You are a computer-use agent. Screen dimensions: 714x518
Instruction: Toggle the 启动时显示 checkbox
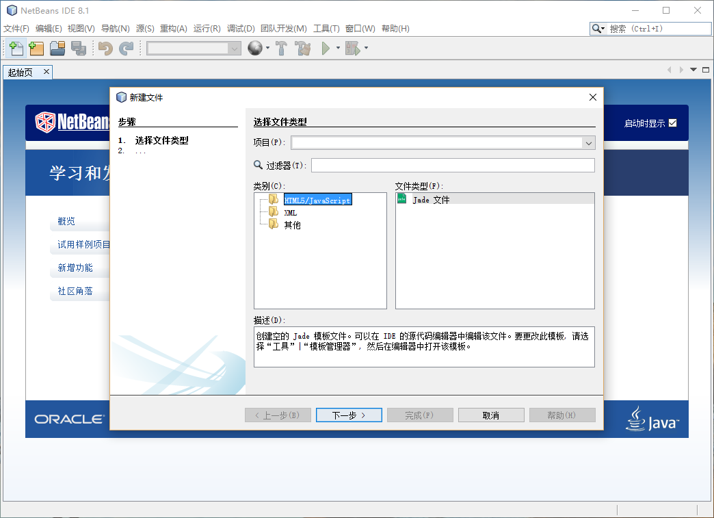[x=672, y=123]
